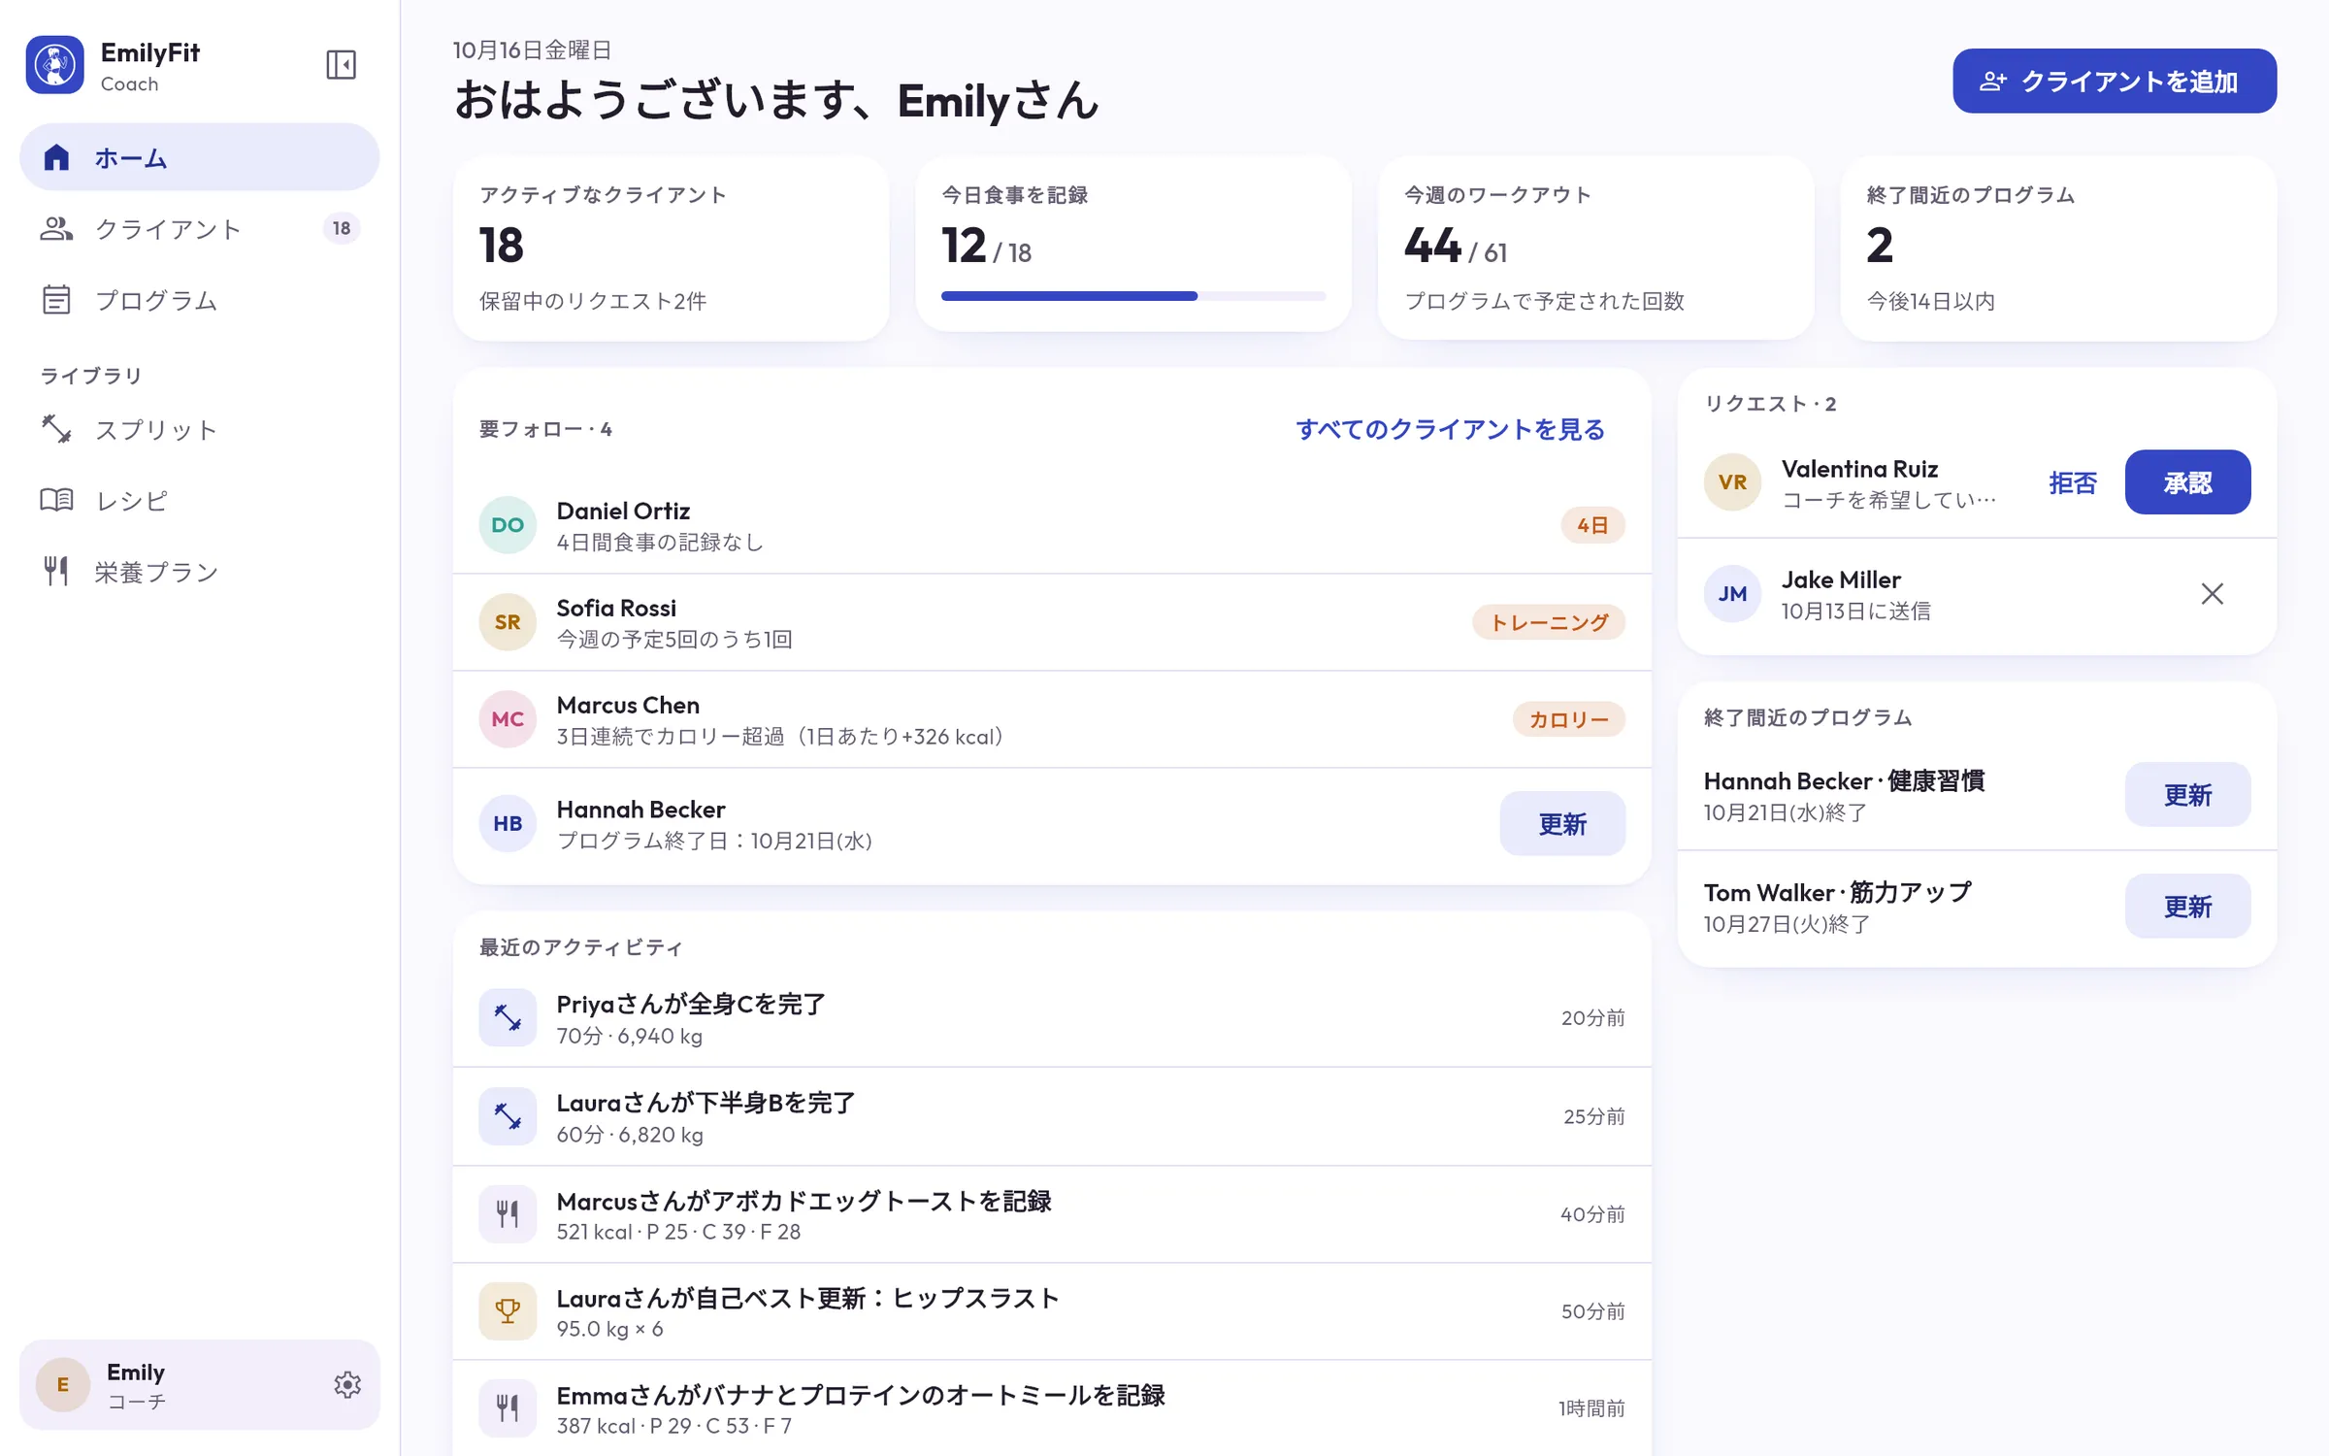
Task: Open 栄養プラン library item
Action: pyautogui.click(x=199, y=572)
